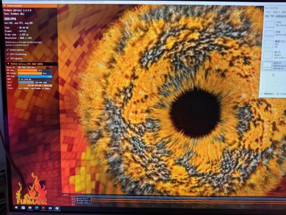Click the CPU mini graph thumbnail

270,24
